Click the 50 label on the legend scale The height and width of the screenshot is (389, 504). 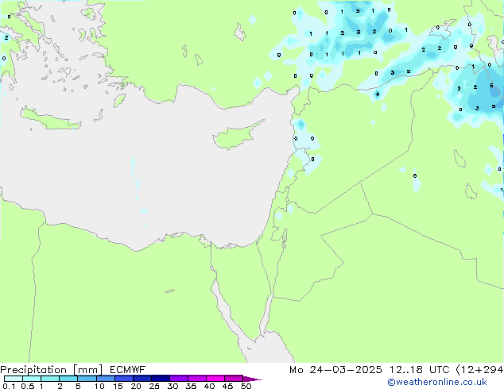pyautogui.click(x=246, y=386)
